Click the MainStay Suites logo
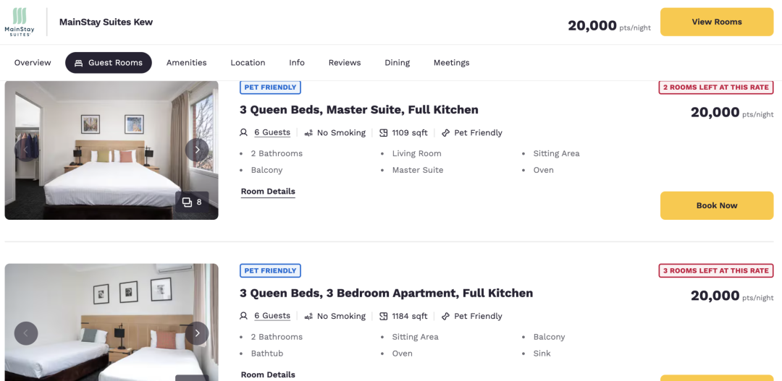The width and height of the screenshot is (782, 381). click(x=20, y=22)
